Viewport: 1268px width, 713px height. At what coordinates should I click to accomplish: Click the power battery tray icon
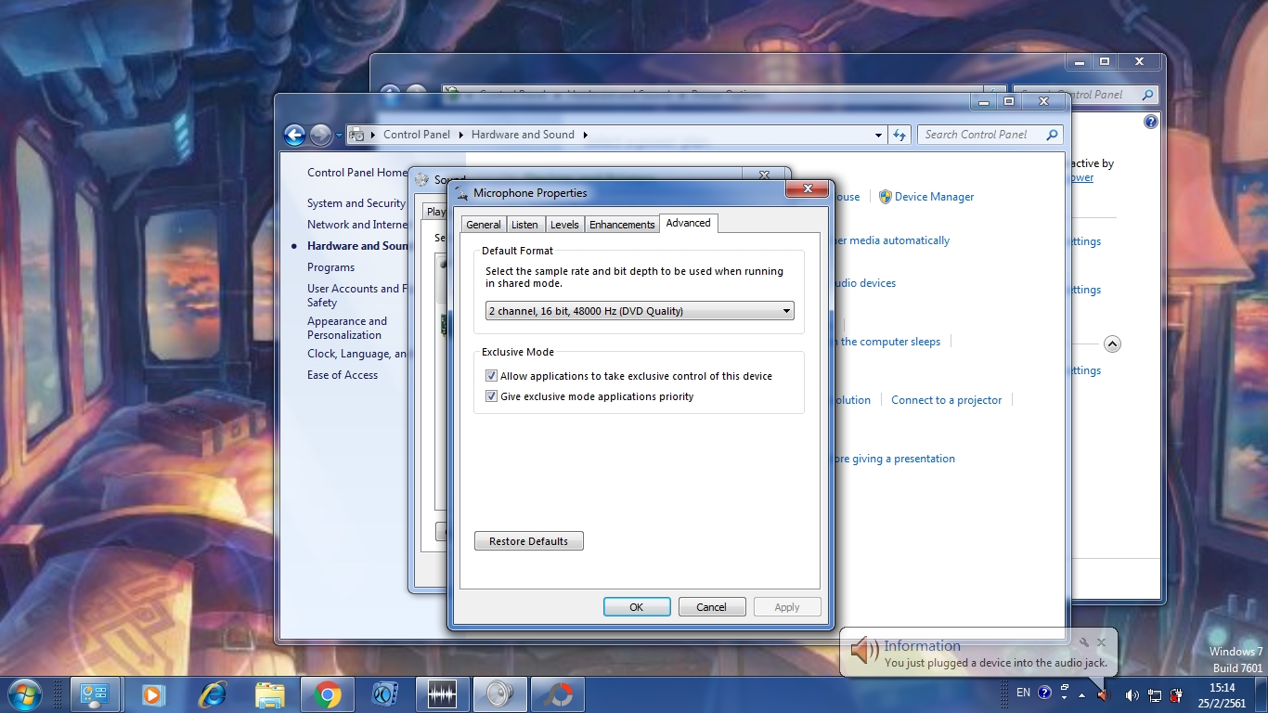pos(1177,694)
